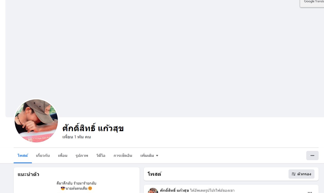This screenshot has height=193, width=324.
Task: Open the large round profile picture
Action: coord(36,121)
